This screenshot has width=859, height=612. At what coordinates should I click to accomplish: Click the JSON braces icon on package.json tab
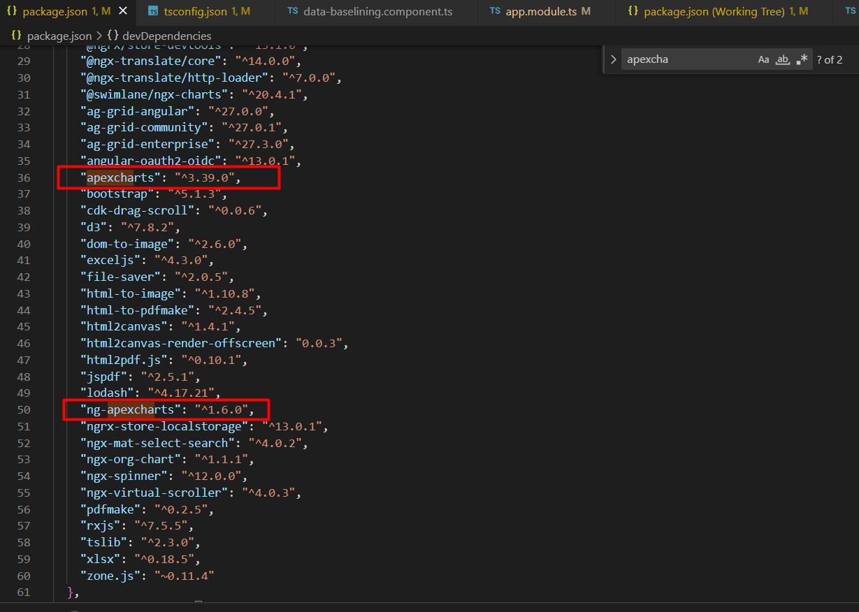[13, 11]
